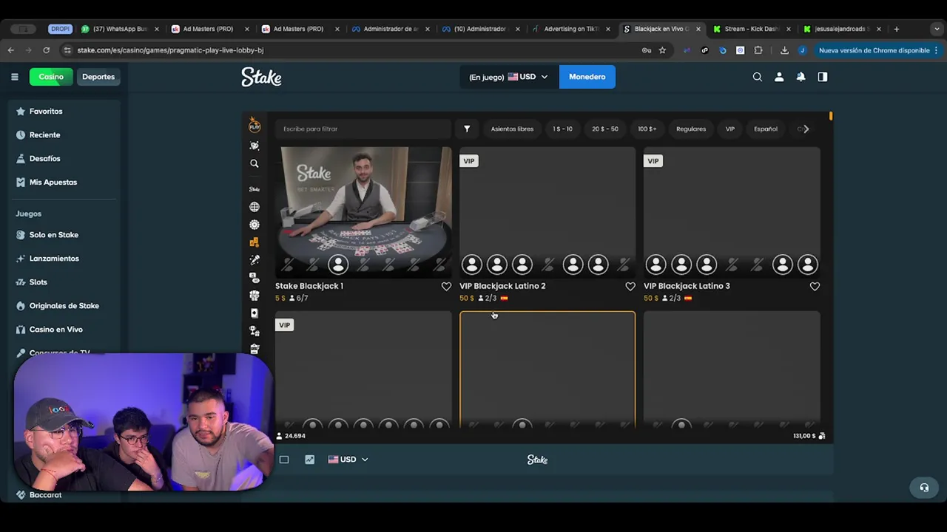
Task: Expand the USD wallet balance dropdown
Action: [x=508, y=77]
